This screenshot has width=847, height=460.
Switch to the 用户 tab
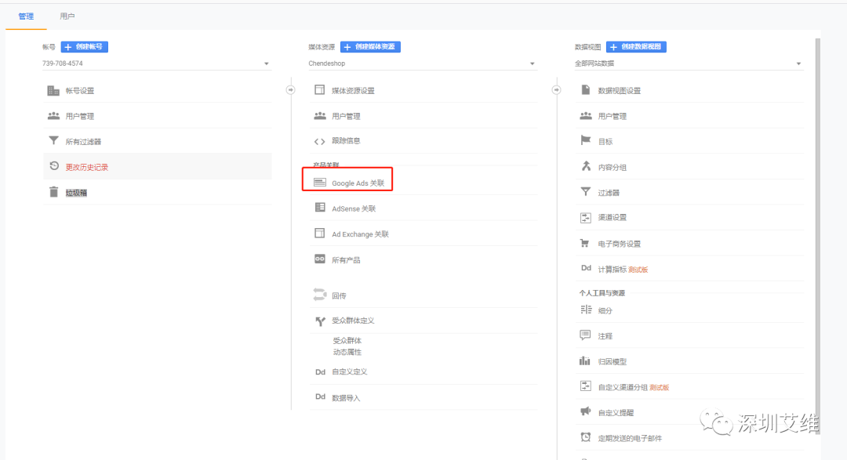click(x=67, y=16)
